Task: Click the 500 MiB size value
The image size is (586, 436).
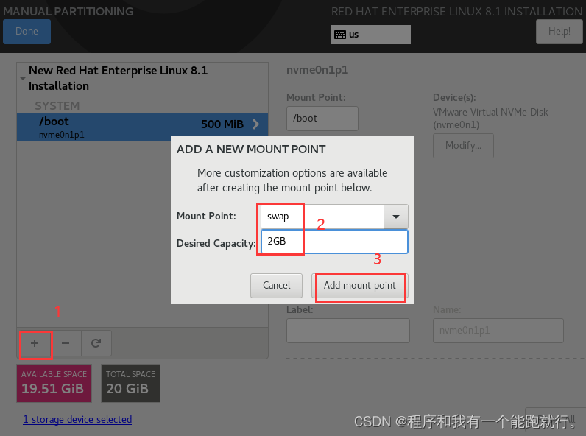Action: [x=222, y=124]
